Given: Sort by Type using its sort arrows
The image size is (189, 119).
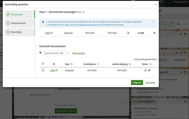Looking at the screenshot, I should click(72, 64).
